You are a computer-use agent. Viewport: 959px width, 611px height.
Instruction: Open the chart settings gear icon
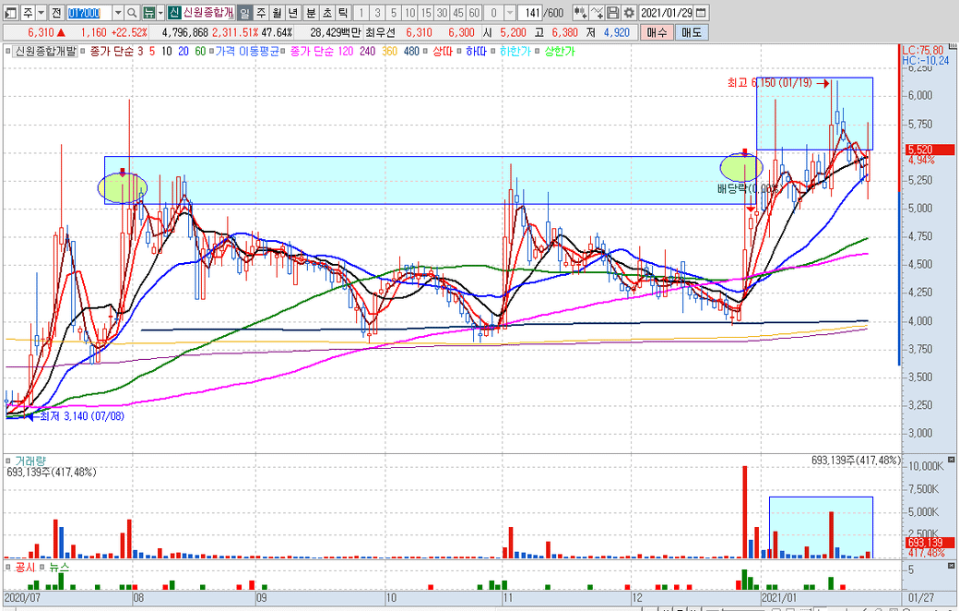[x=629, y=13]
